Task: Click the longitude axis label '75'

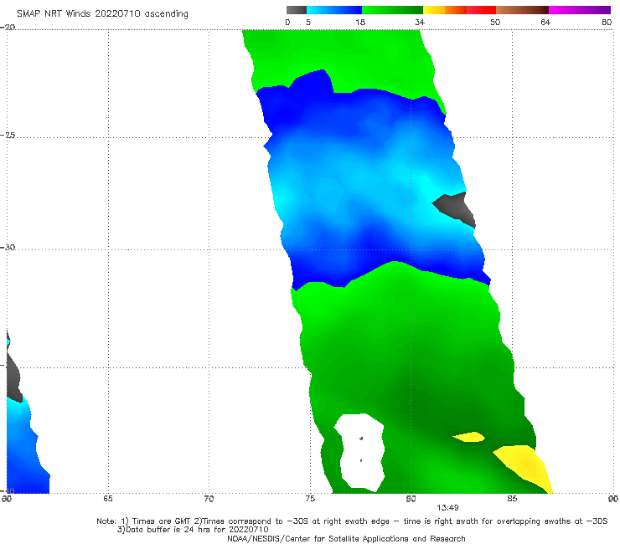Action: (310, 499)
